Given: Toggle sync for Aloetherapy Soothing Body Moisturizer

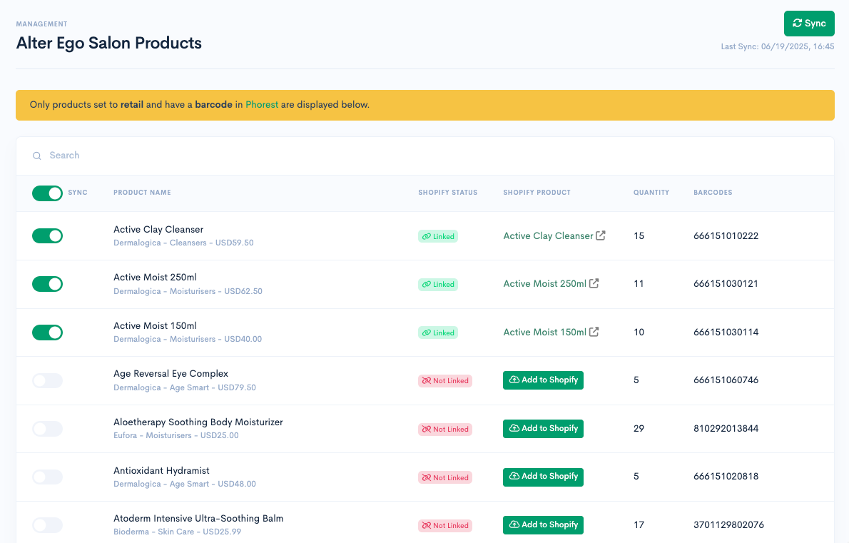Looking at the screenshot, I should 47,429.
